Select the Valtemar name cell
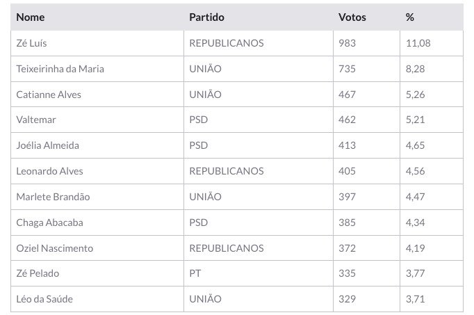Screen dimensions: 474x315 [36, 120]
